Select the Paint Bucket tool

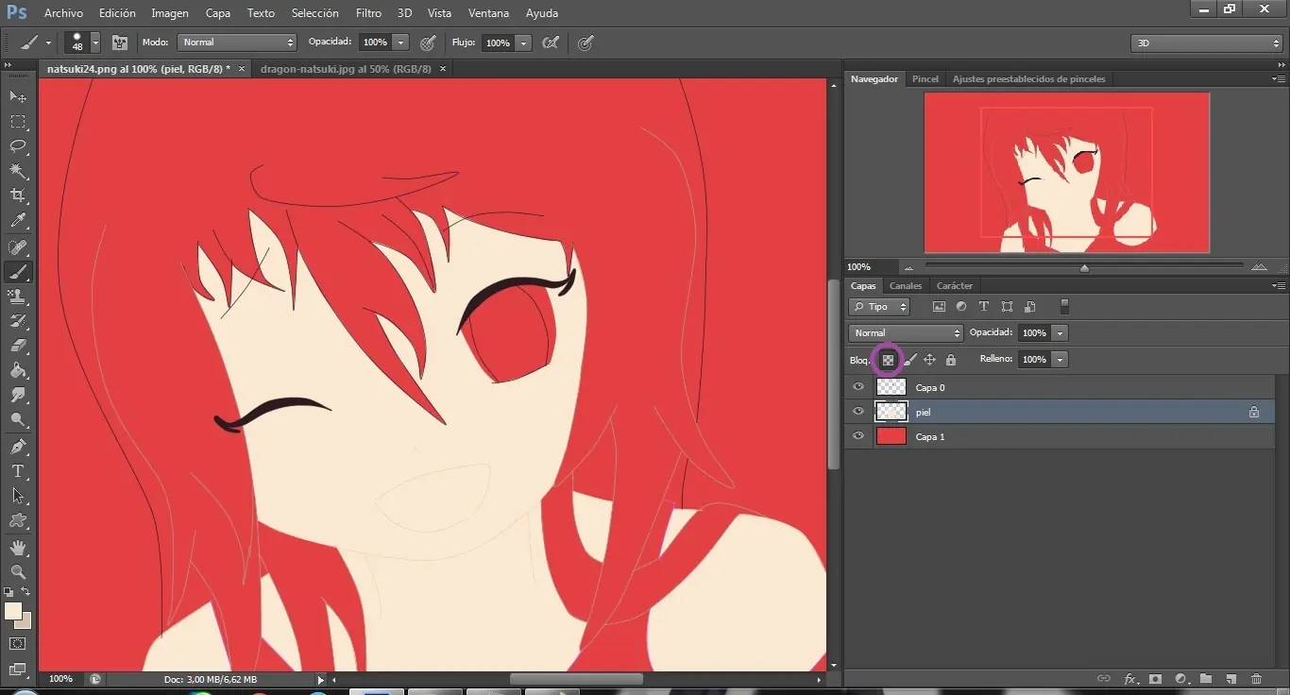(x=18, y=370)
